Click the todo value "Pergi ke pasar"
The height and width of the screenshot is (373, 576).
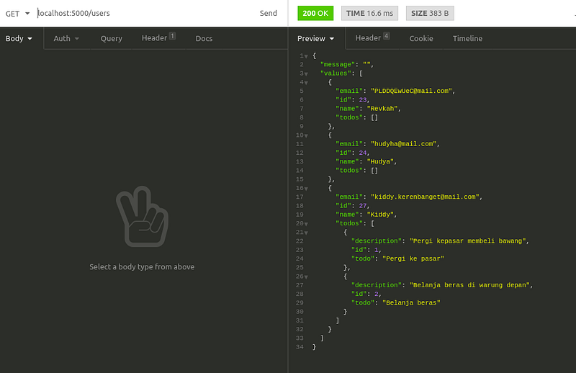[x=413, y=259]
